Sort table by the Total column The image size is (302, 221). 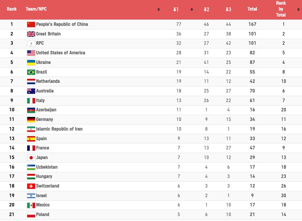(252, 9)
